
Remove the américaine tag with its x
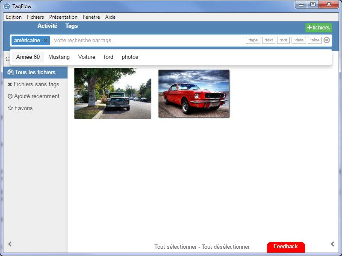45,41
